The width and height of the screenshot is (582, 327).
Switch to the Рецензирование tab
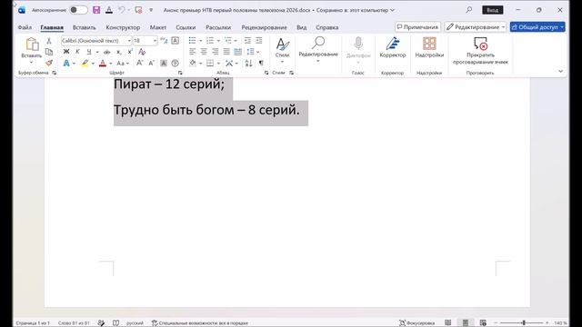coord(264,27)
